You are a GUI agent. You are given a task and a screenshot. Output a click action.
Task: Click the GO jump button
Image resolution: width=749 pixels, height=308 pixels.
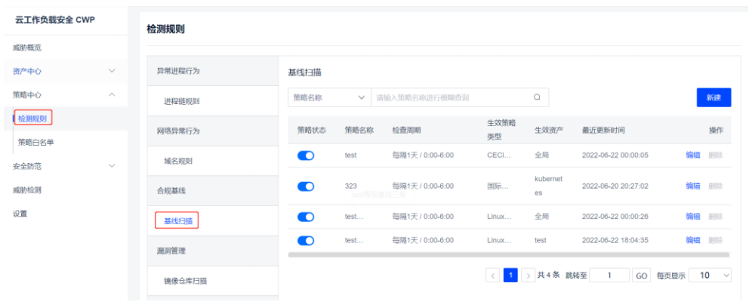642,276
